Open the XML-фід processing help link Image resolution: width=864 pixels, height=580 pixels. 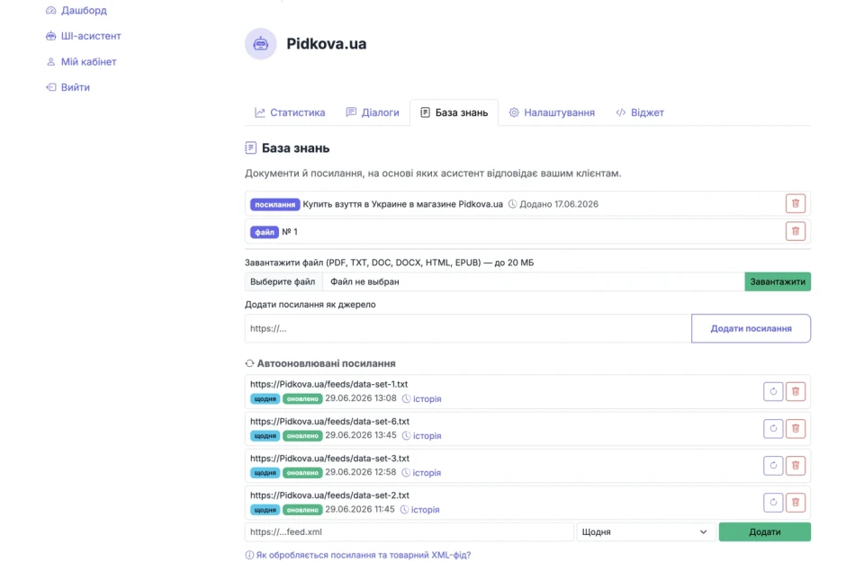coord(358,555)
